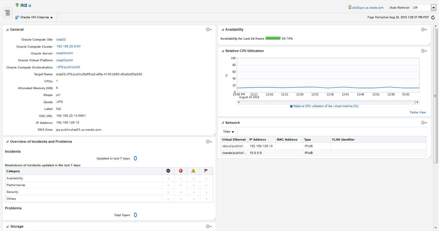Click the Oracle VM Instance target icon
This screenshot has height=231, width=439.
(17, 17)
